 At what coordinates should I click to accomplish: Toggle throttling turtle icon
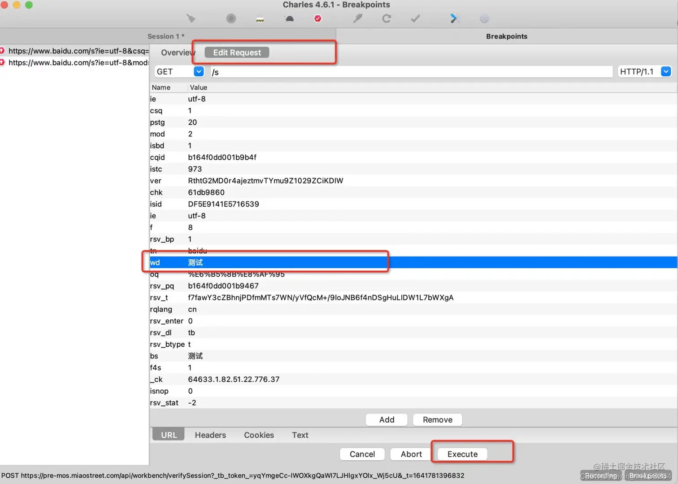point(289,18)
